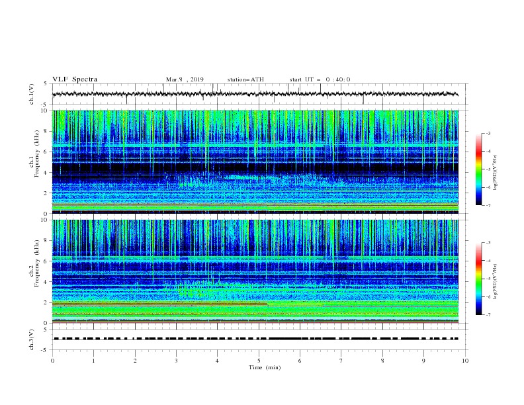Click the "-3" label on ch.2 color scale
The width and height of the screenshot is (524, 405).
(488, 243)
